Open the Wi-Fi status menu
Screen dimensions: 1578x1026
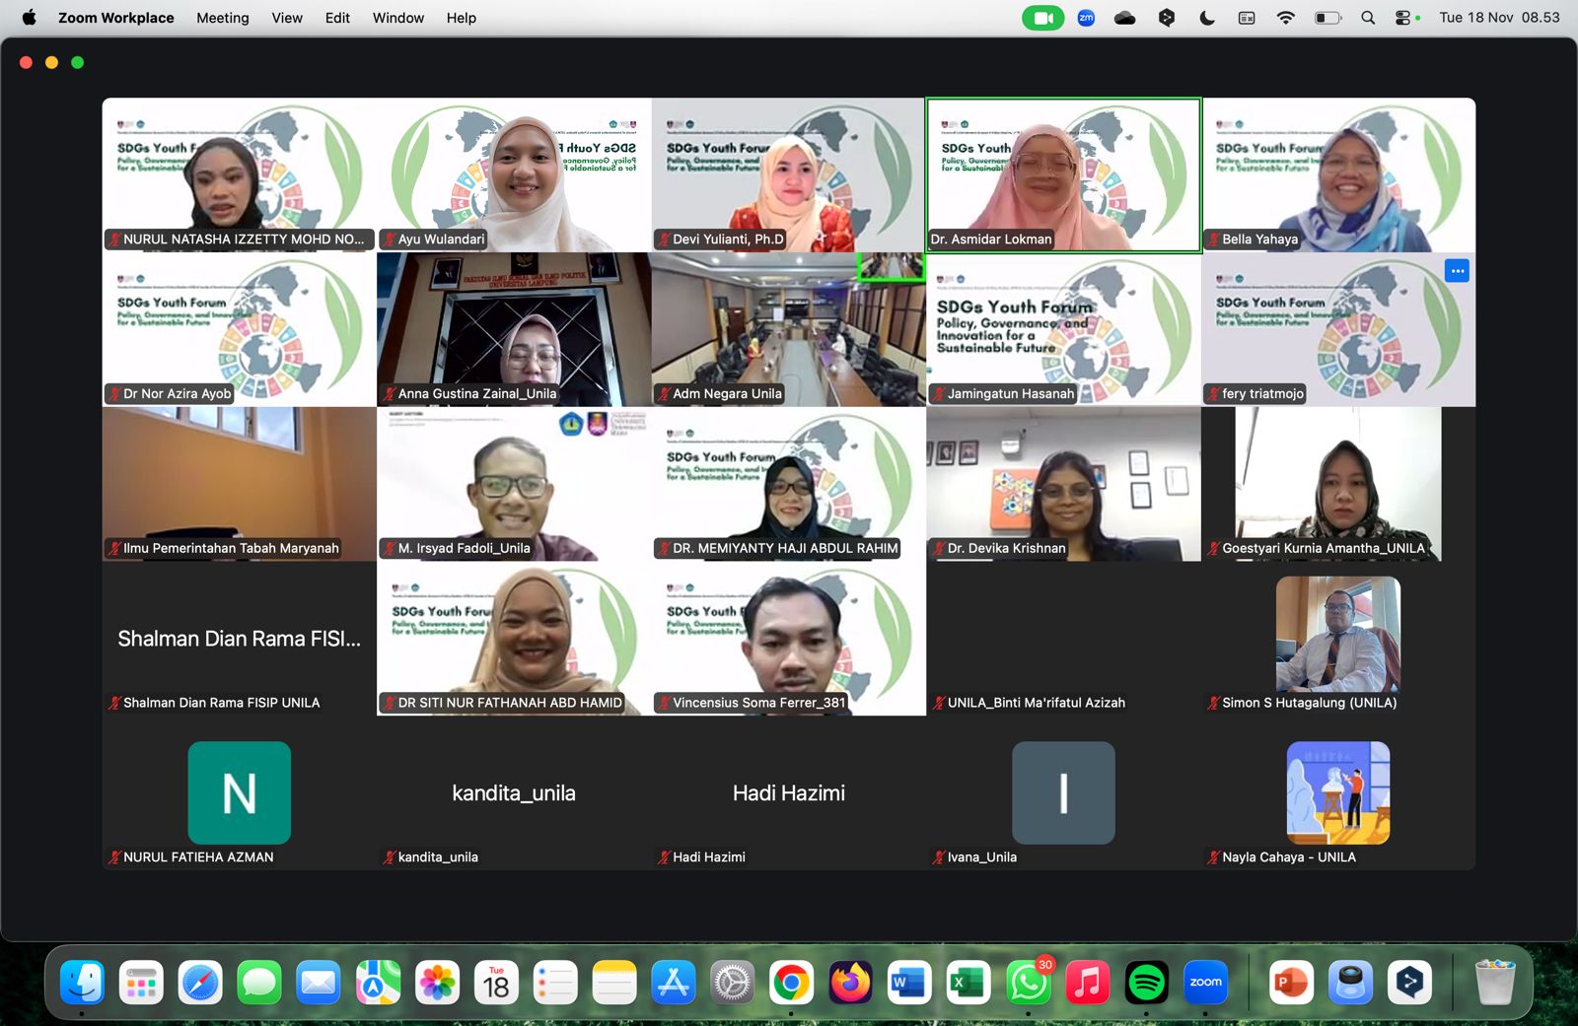(1286, 18)
